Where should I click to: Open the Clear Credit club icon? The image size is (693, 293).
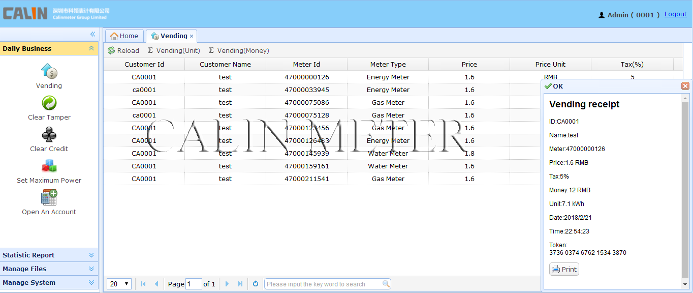pos(49,134)
